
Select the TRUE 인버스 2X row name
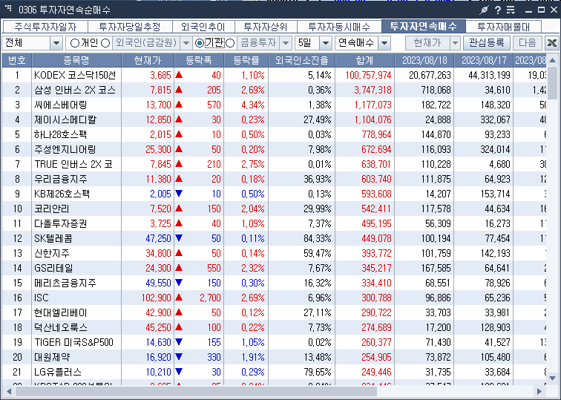click(x=73, y=164)
